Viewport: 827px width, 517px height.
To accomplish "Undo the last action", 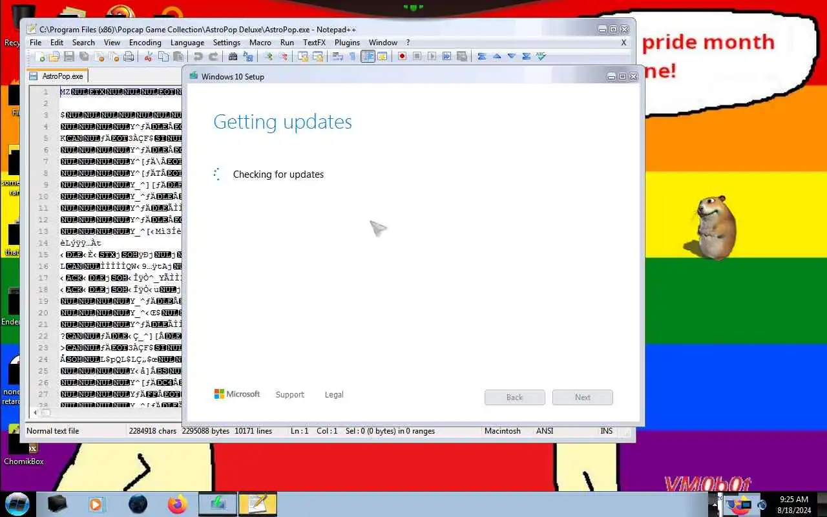I will click(198, 56).
